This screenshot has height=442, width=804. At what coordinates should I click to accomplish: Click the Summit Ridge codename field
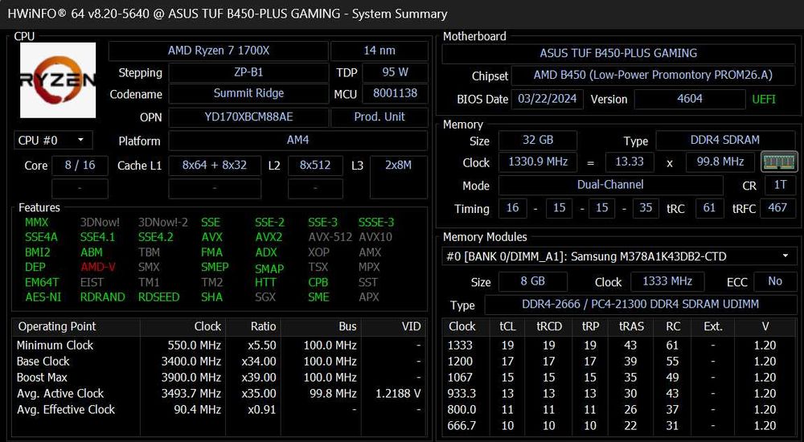click(248, 94)
